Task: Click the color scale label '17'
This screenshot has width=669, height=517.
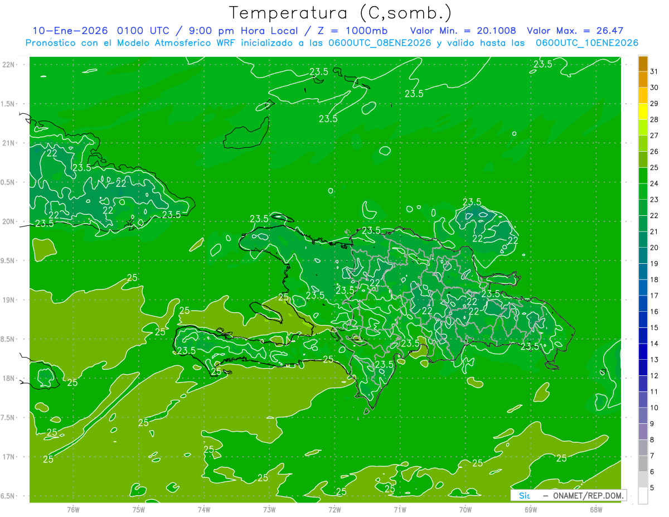Action: pyautogui.click(x=655, y=296)
